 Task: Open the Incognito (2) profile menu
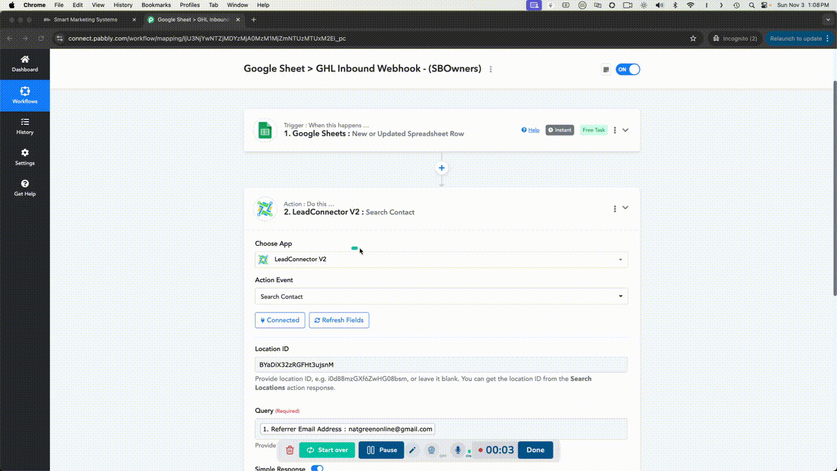[735, 39]
